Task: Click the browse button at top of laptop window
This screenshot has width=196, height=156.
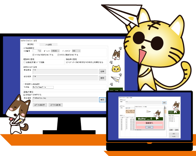Action: pyautogui.click(x=164, y=103)
